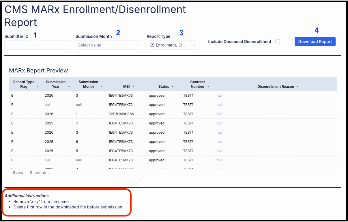The image size is (348, 222).
Task: Open Submission Year column menu chevron
Action: point(69,87)
